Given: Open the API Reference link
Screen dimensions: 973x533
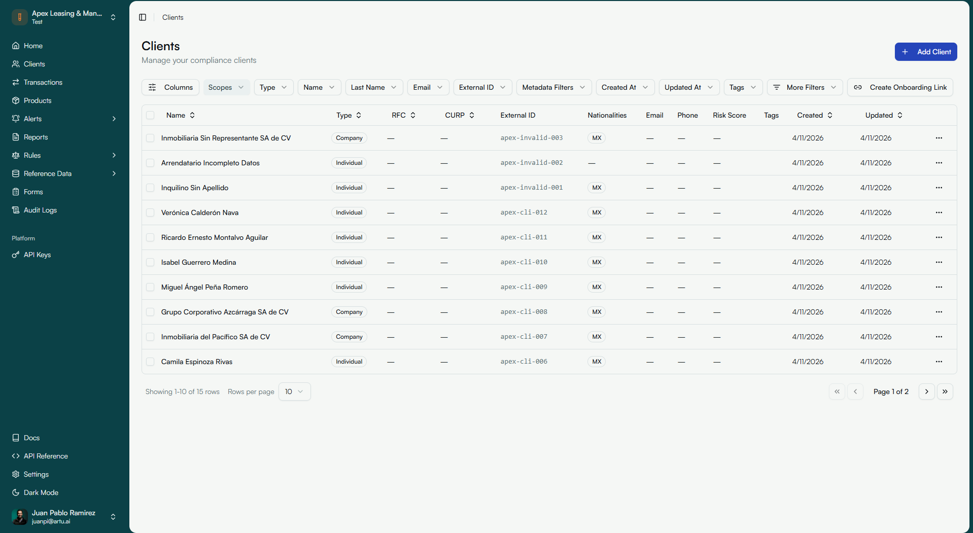Looking at the screenshot, I should pos(46,456).
